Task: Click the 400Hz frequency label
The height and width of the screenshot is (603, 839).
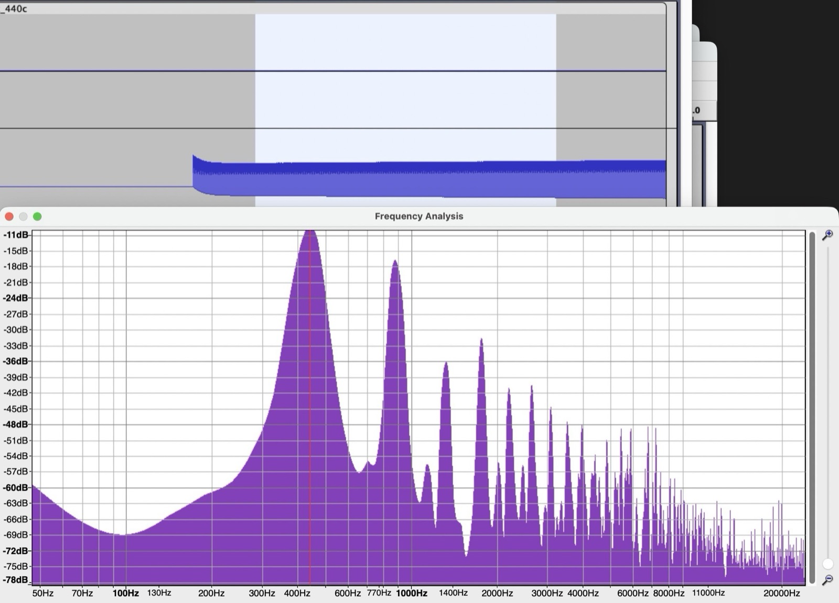Action: coord(297,593)
